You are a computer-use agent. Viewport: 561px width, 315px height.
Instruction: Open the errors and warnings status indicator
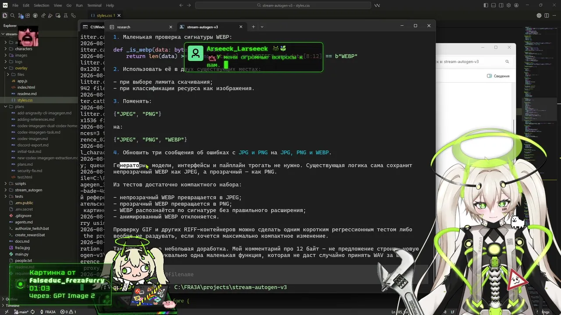click(x=68, y=312)
